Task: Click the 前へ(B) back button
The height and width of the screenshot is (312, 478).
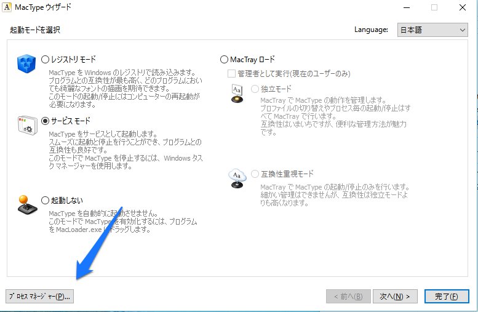Action: coord(348,296)
